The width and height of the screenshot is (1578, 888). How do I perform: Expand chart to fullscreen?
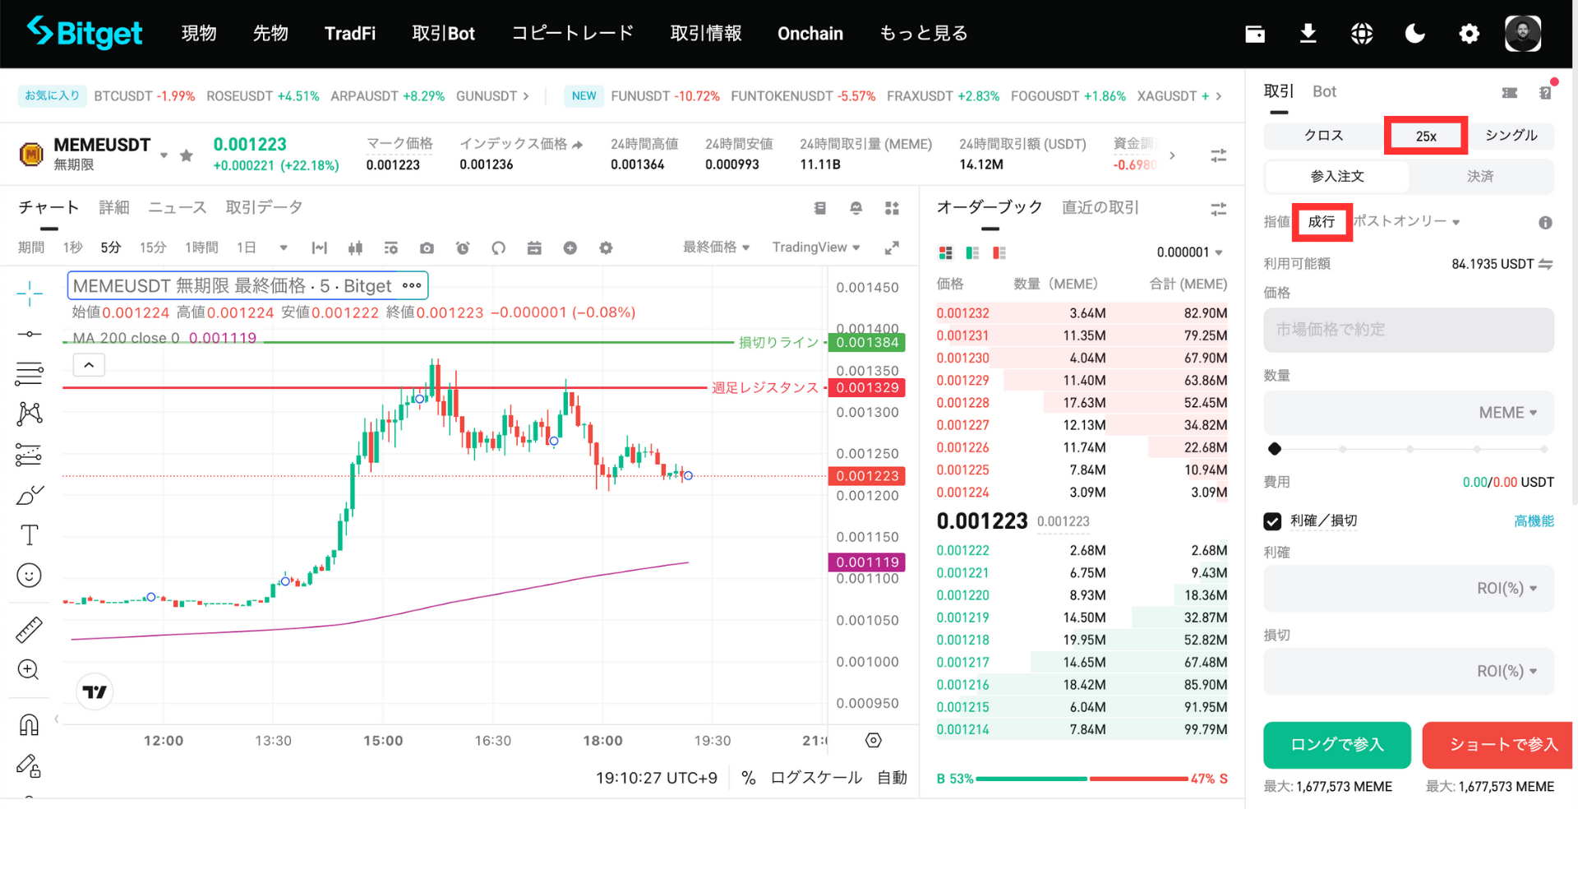click(x=892, y=247)
